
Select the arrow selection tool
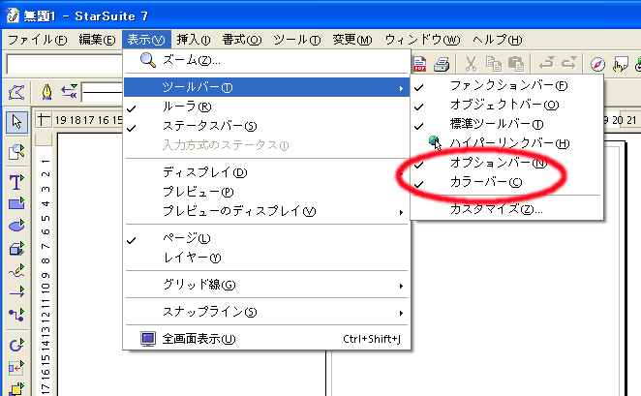16,122
